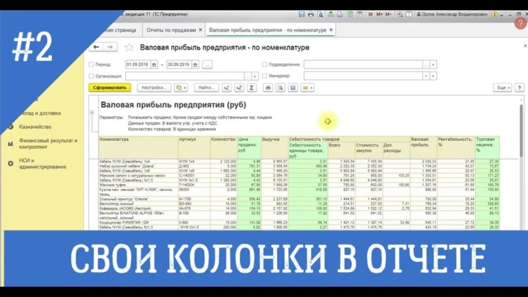
Task: Click the zoom magnifier icon in title bar
Action: 400,14
